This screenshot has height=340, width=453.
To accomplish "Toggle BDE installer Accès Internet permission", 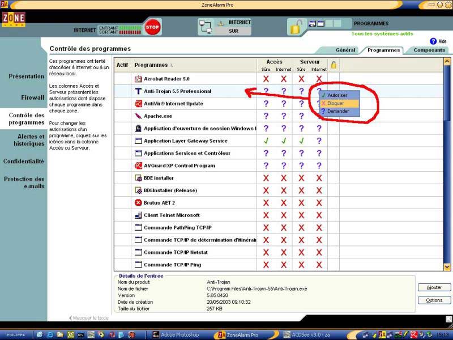I will (284, 178).
